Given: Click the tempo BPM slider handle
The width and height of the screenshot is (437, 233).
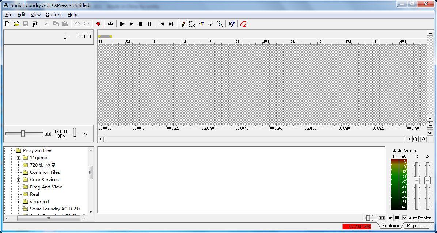Looking at the screenshot, I should [x=23, y=134].
